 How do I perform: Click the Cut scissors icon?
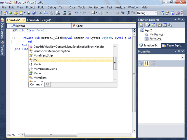pyautogui.click(x=41, y=13)
